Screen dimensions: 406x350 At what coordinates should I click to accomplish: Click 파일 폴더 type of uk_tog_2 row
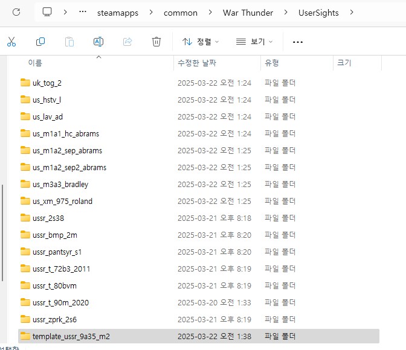[280, 83]
